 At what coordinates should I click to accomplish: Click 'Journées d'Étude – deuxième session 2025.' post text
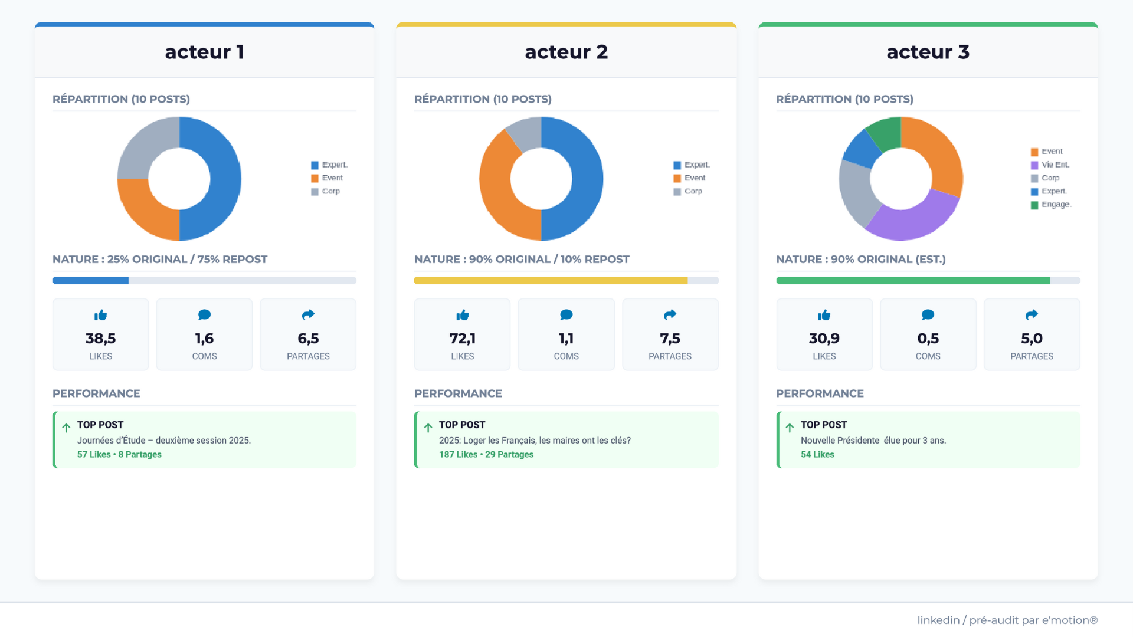pos(164,441)
